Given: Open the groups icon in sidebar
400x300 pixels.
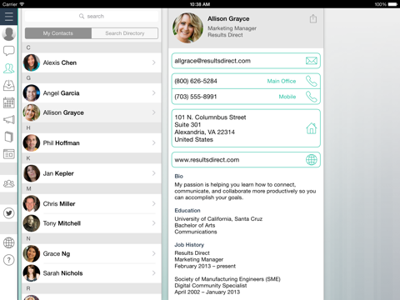Looking at the screenshot, I should [x=9, y=183].
